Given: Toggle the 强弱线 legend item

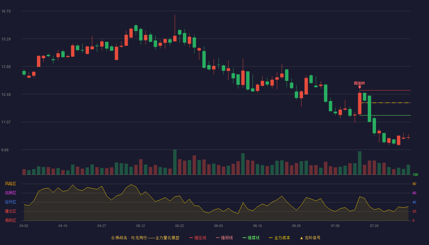Looking at the screenshot, I should [224, 238].
